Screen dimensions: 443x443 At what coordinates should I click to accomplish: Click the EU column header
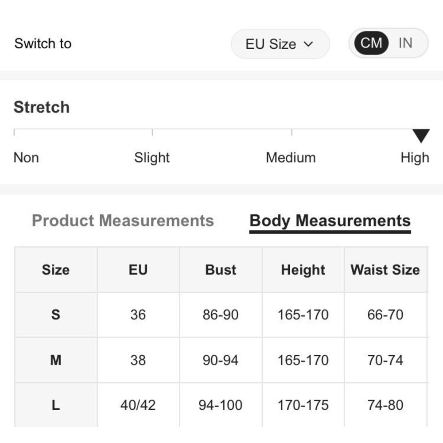click(x=138, y=270)
